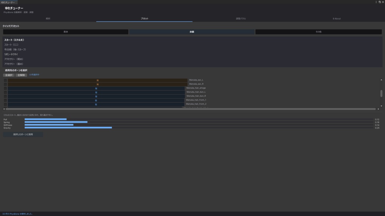385x216 pixels.
Task: Click the 全解除 deselect-all button
Action: pyautogui.click(x=21, y=75)
